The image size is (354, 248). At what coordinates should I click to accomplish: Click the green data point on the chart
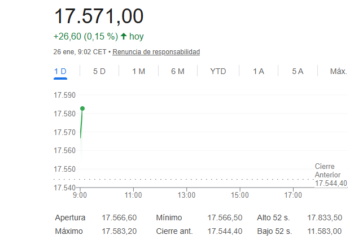[x=82, y=108]
